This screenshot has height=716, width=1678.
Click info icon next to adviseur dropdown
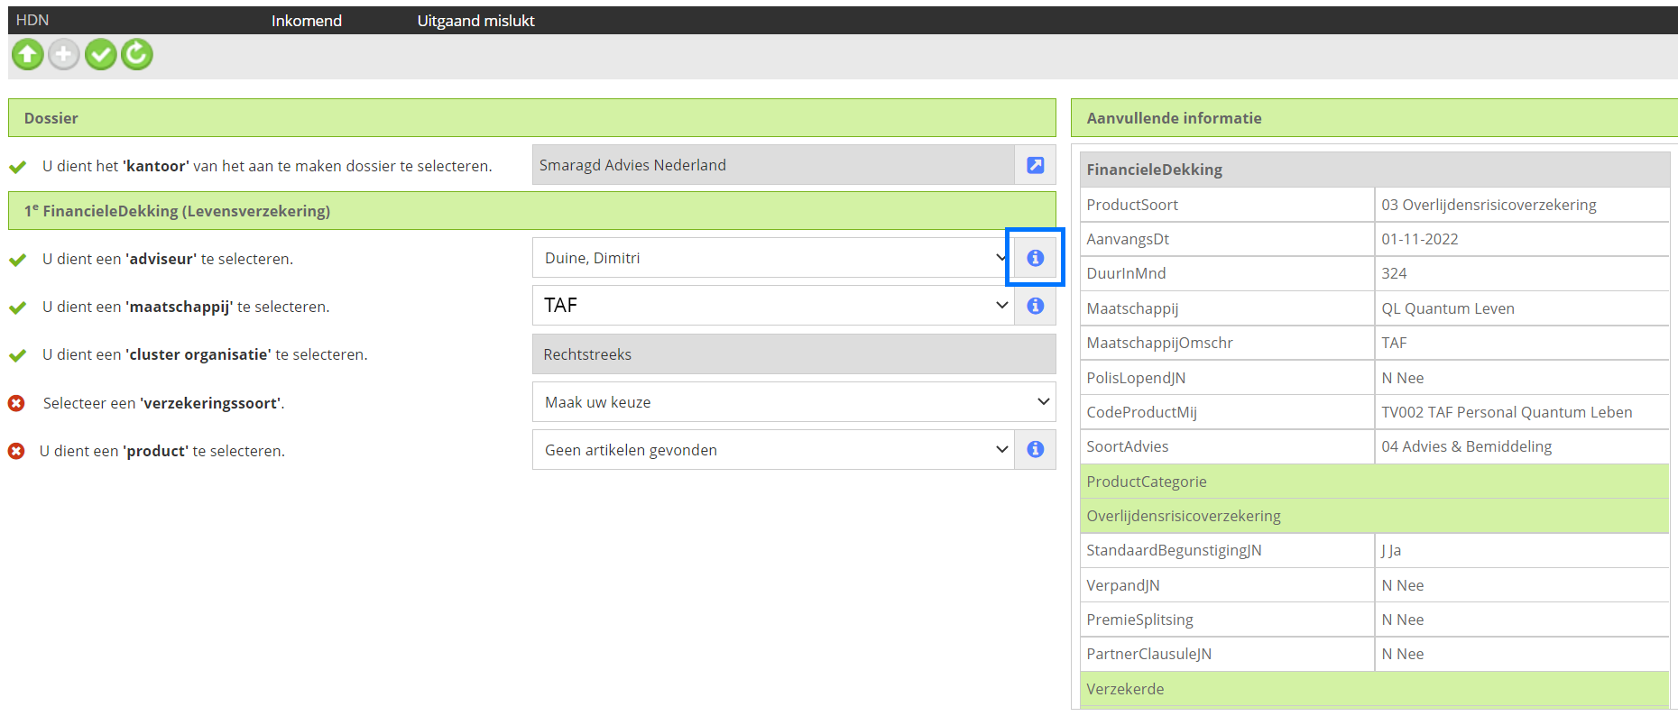[1035, 258]
